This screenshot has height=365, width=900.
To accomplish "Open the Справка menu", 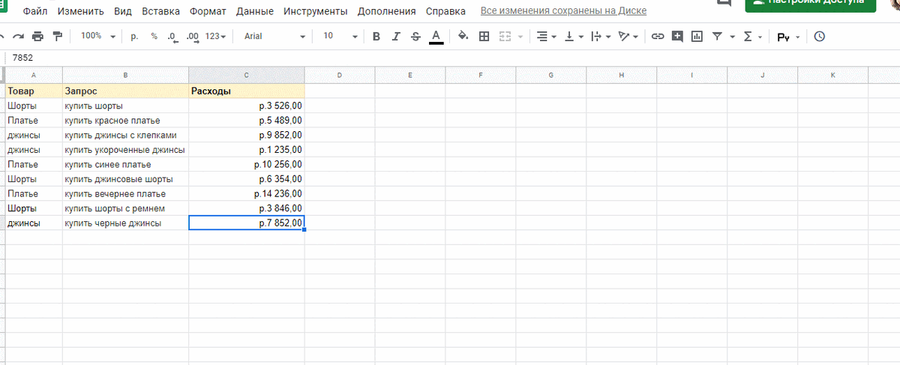I will tap(445, 11).
